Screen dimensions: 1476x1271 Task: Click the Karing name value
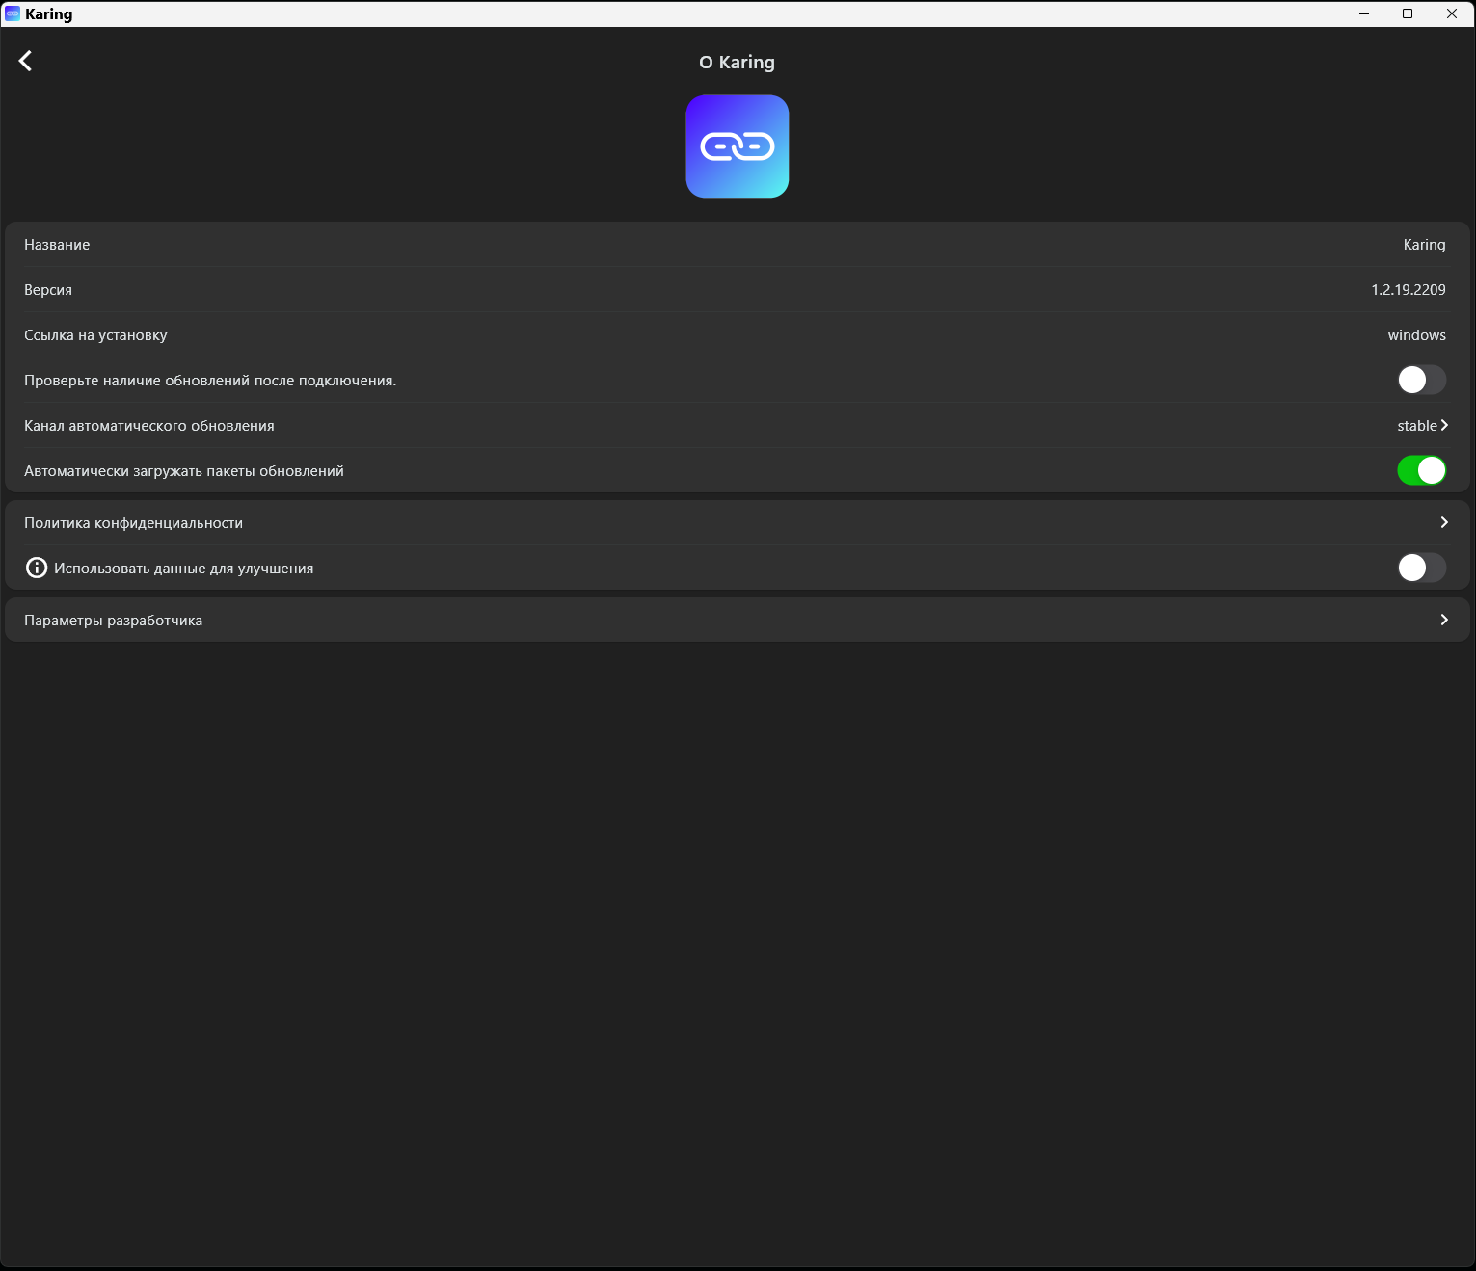tap(1424, 245)
